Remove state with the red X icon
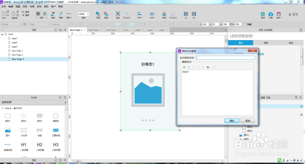This screenshot has height=164, width=305. coord(214,67)
